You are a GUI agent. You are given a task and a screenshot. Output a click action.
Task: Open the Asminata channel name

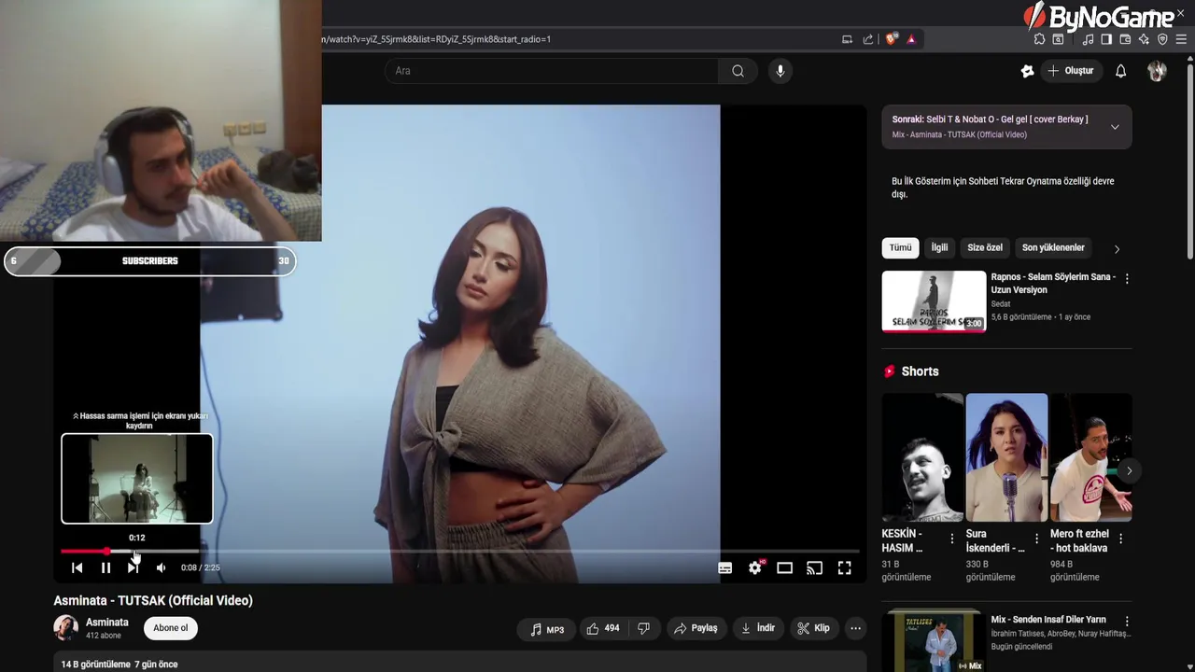[x=107, y=623]
